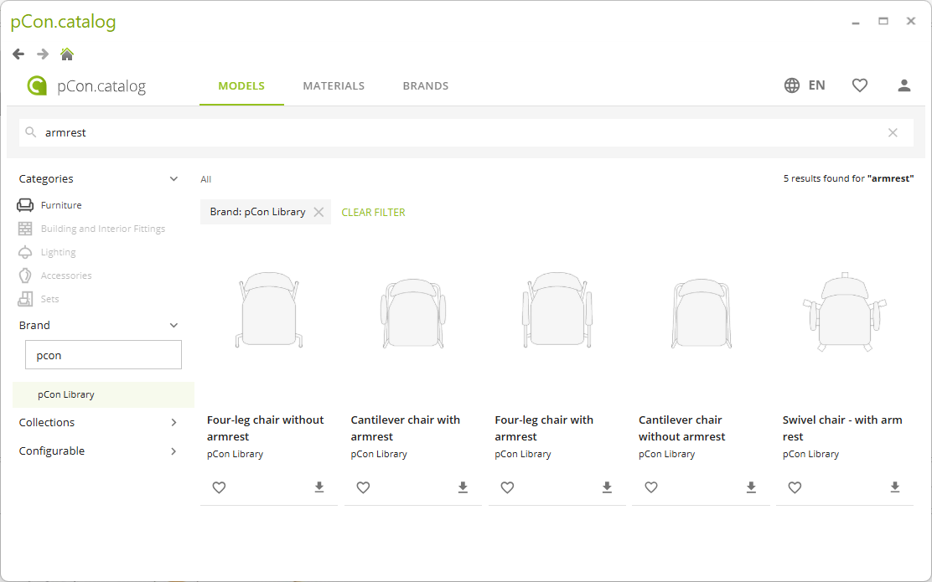Open the language globe icon
Image resolution: width=932 pixels, height=582 pixels.
tap(792, 85)
